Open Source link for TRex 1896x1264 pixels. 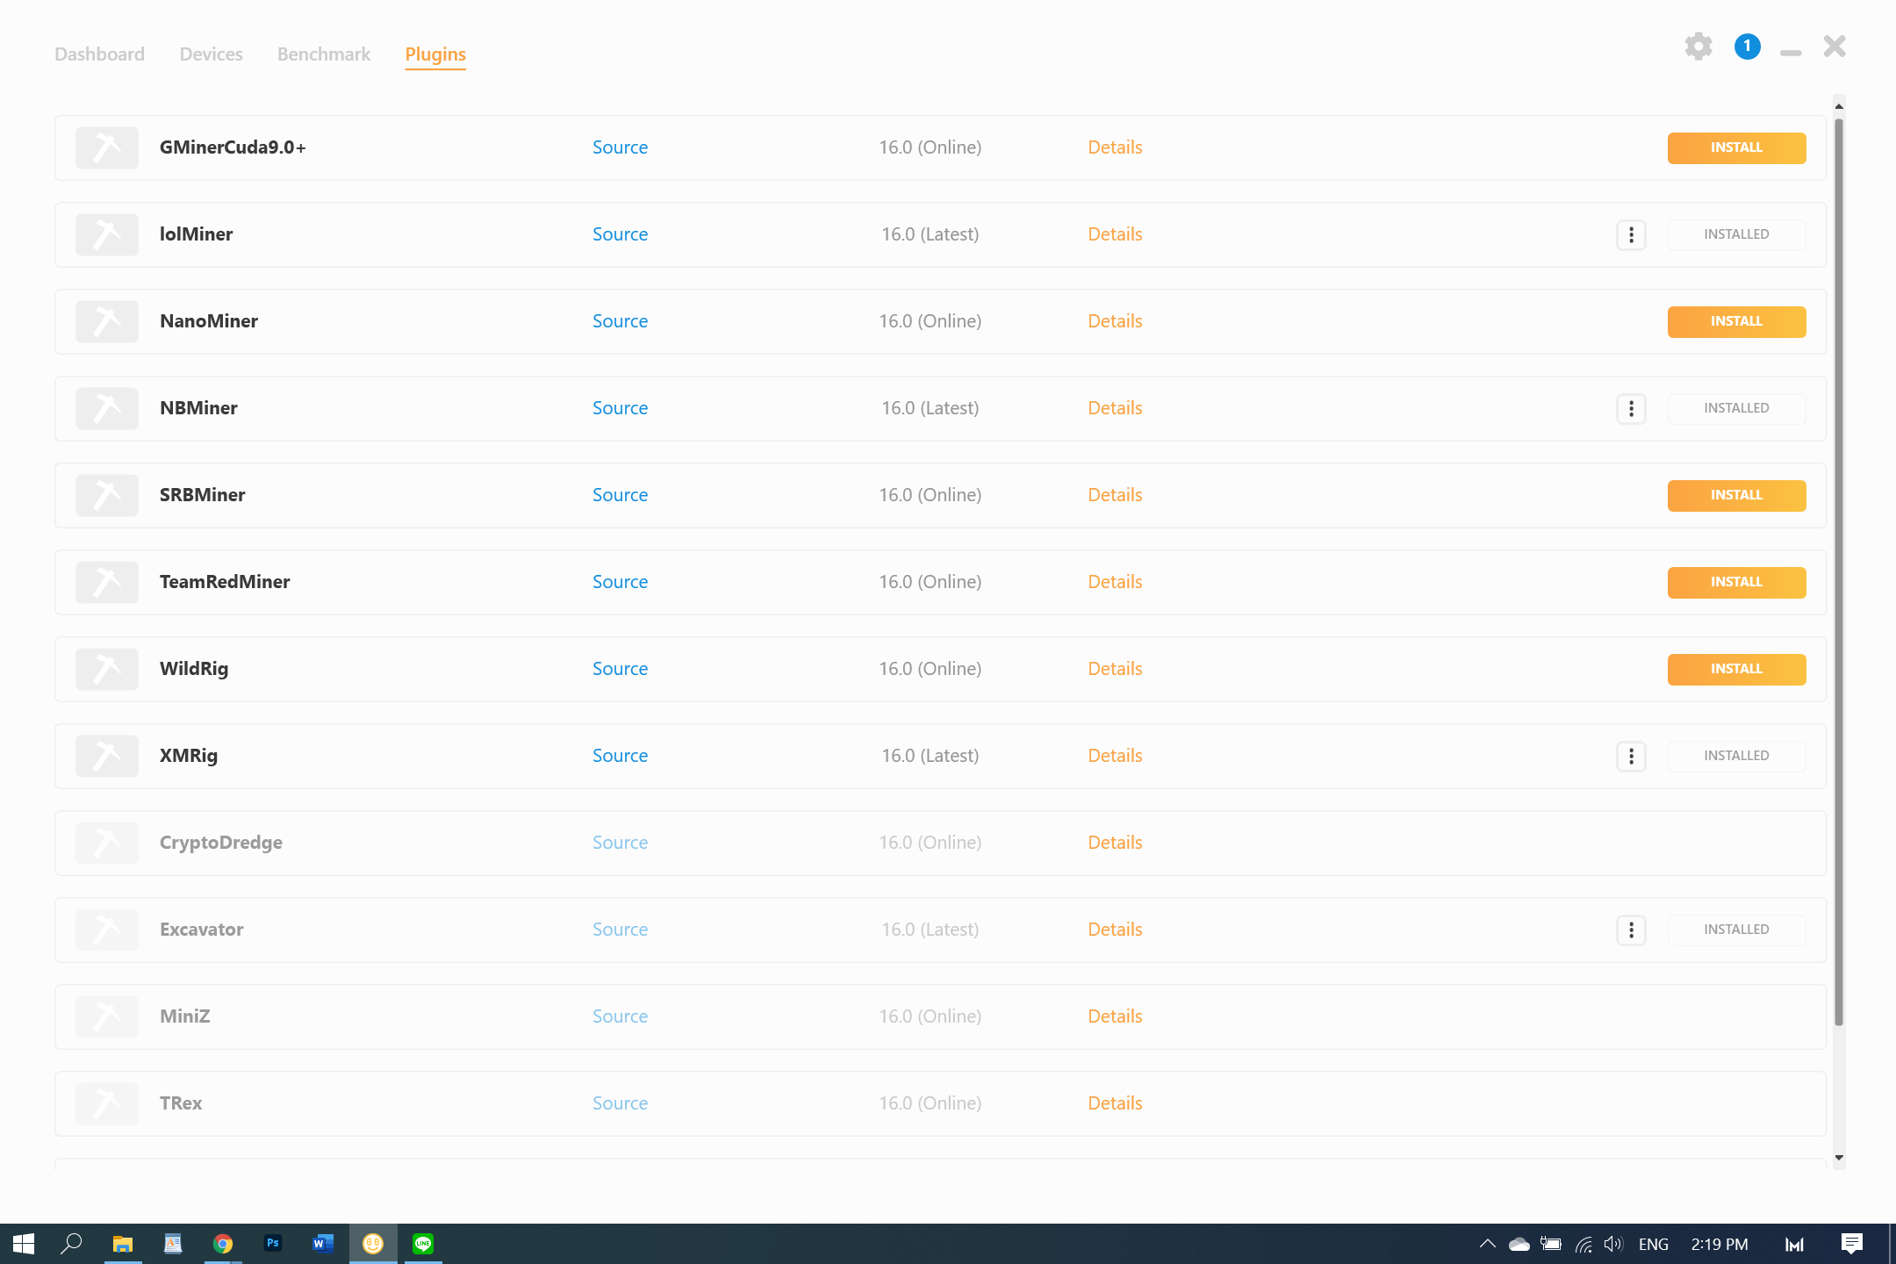(620, 1103)
